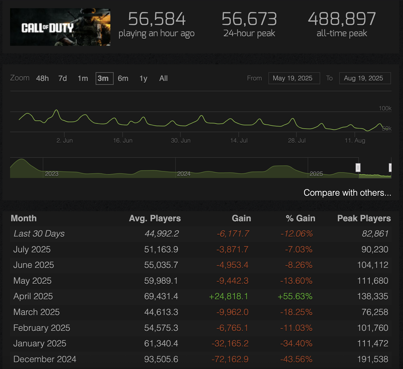Select the 3m zoom range
The image size is (403, 369).
(x=104, y=78)
